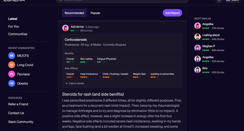Click the Obesity OB community badge

click(12, 83)
